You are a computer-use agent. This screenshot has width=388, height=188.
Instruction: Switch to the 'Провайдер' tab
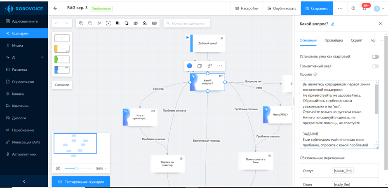coord(333,40)
